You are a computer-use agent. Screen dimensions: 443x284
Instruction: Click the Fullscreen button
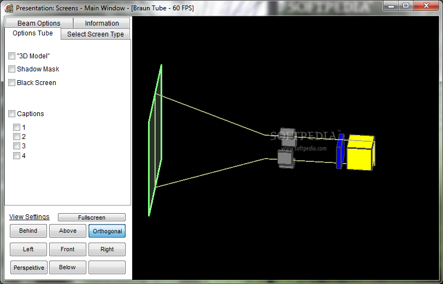coord(92,217)
